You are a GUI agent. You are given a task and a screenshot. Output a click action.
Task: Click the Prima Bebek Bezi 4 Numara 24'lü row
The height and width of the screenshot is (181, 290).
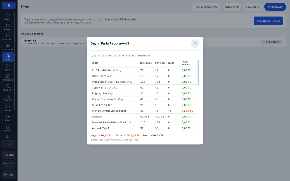(x=144, y=82)
